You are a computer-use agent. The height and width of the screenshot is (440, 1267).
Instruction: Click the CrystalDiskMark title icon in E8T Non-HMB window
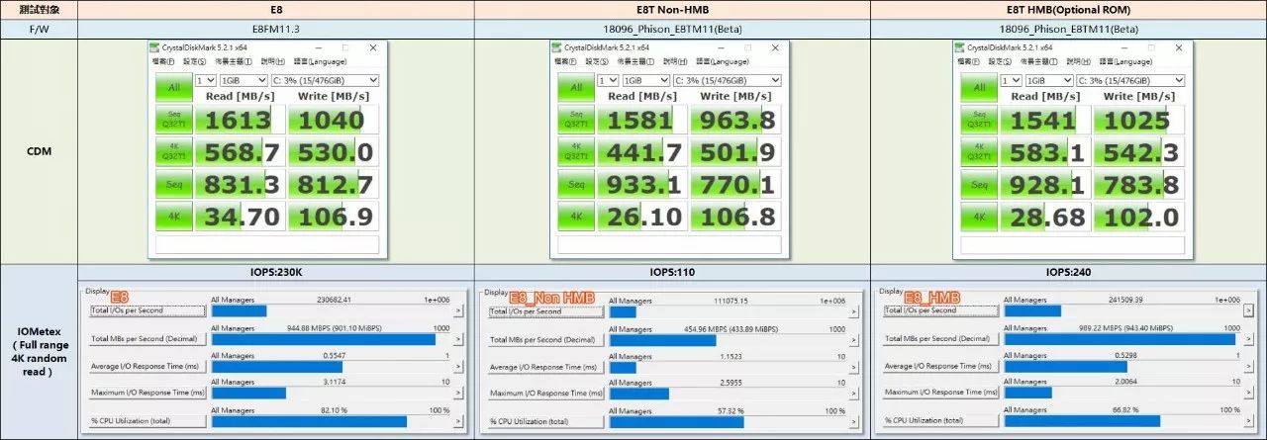coord(558,46)
